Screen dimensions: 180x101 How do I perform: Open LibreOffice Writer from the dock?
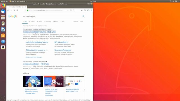click(x=3, y=29)
